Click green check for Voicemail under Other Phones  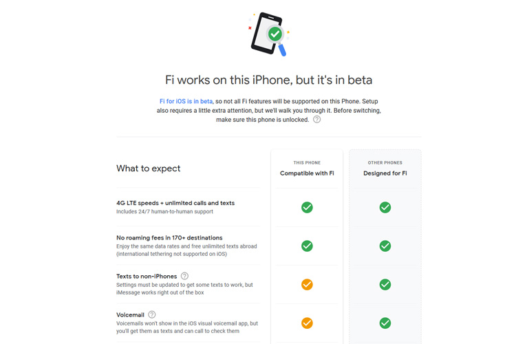point(385,323)
